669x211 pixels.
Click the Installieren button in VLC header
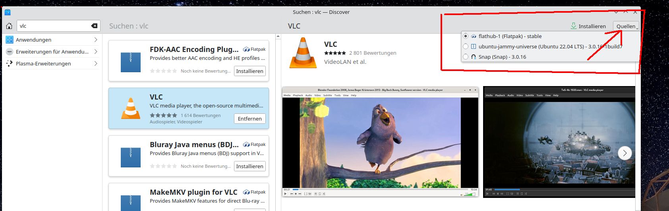coord(588,26)
